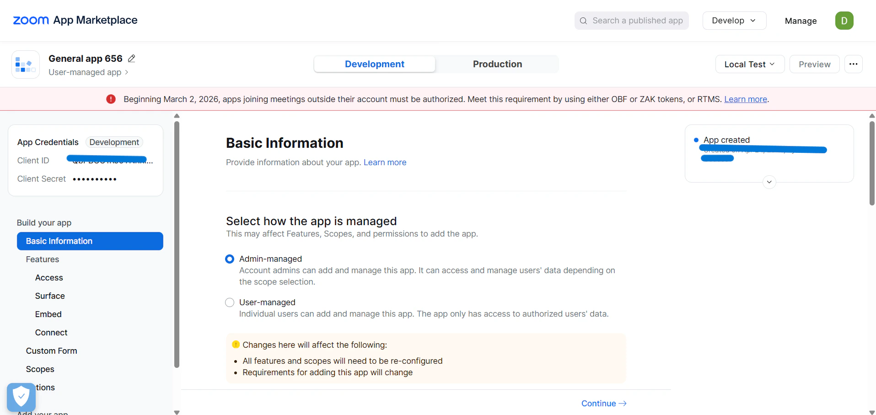Click the Search a published app field
Image resolution: width=876 pixels, height=415 pixels.
click(632, 21)
